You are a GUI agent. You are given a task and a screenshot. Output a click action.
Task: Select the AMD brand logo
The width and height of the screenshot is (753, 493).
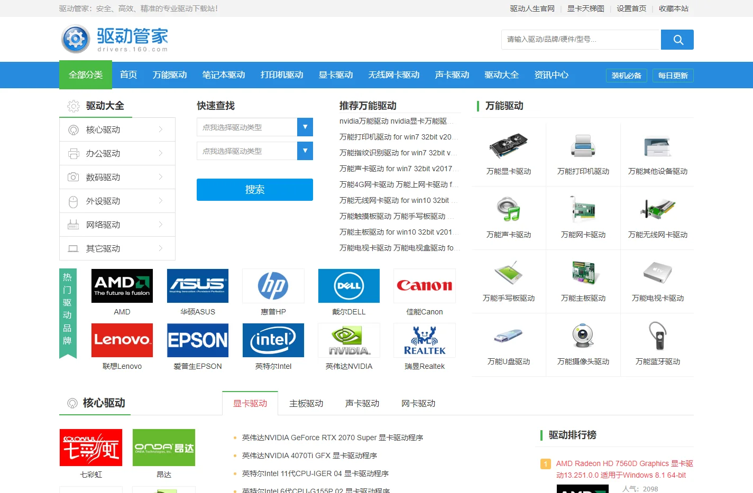coord(122,286)
